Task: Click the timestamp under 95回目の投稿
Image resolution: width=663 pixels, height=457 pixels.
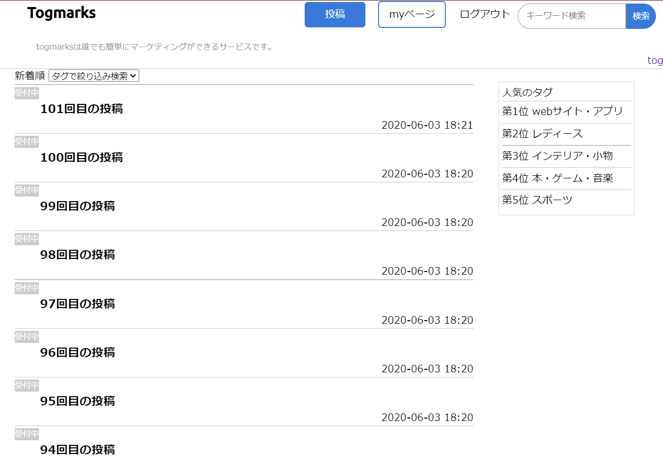Action: click(x=427, y=417)
